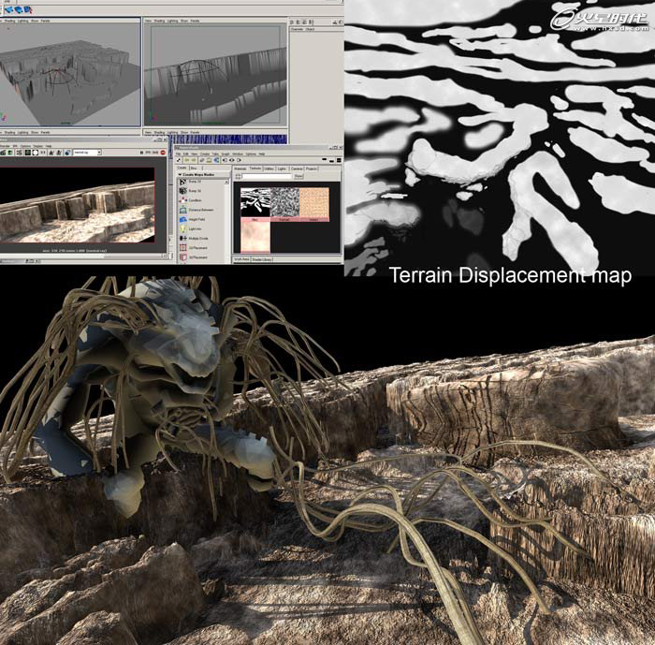Create a Condition utility node
This screenshot has width=655, height=645.
coord(193,200)
